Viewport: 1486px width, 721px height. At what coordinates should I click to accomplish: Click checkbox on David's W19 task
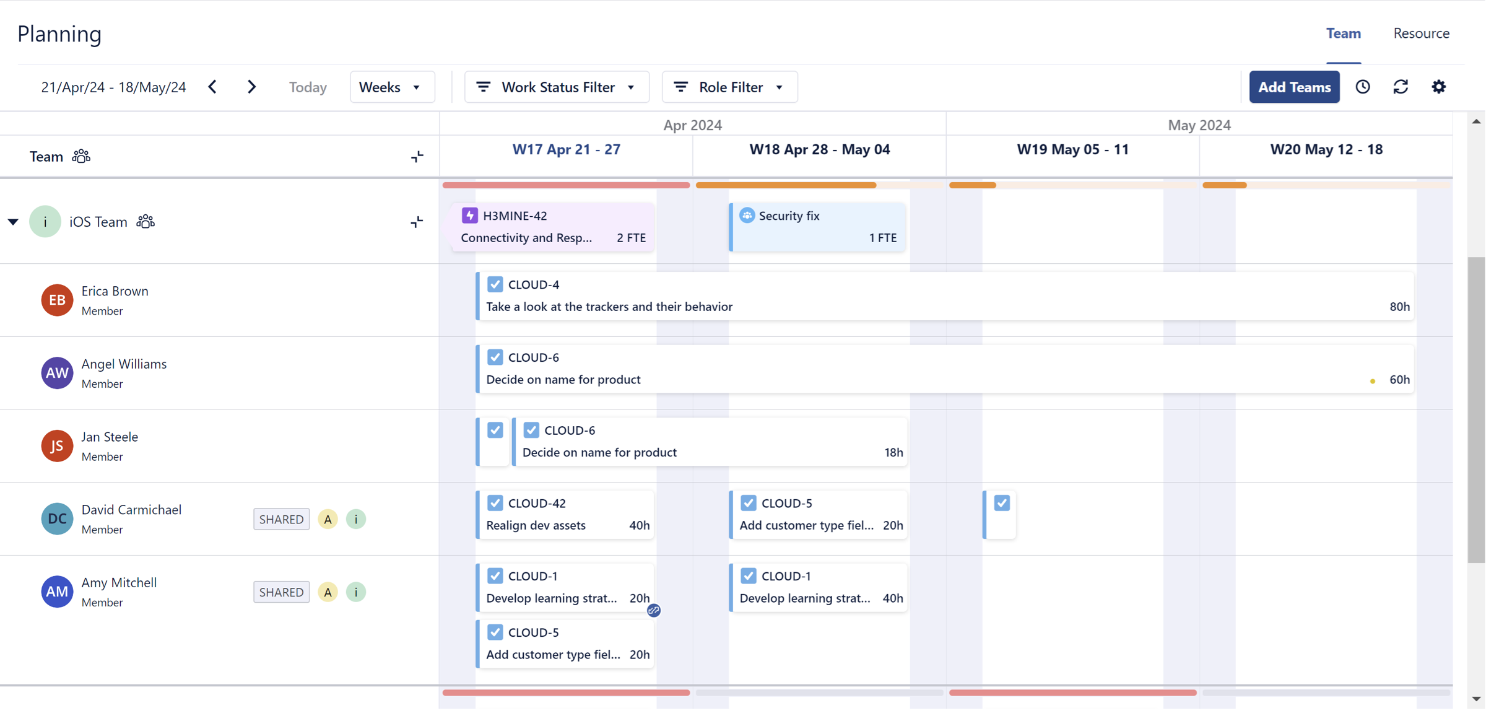pos(1002,503)
